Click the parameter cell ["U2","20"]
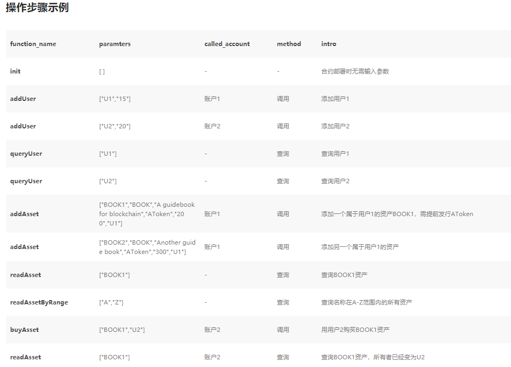Viewport: 511px width, 367px height. coord(115,126)
